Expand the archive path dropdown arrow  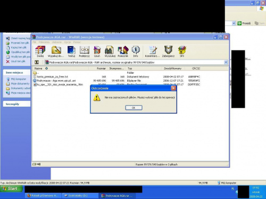click(x=226, y=62)
